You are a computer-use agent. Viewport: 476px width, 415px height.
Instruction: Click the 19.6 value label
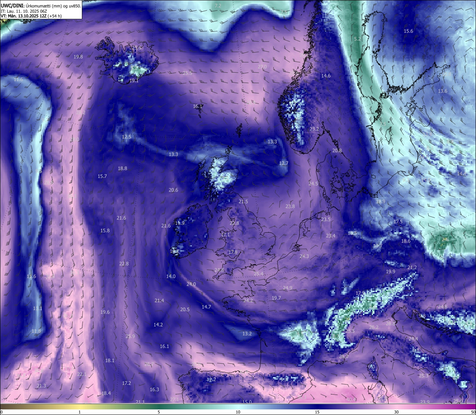click(x=105, y=312)
